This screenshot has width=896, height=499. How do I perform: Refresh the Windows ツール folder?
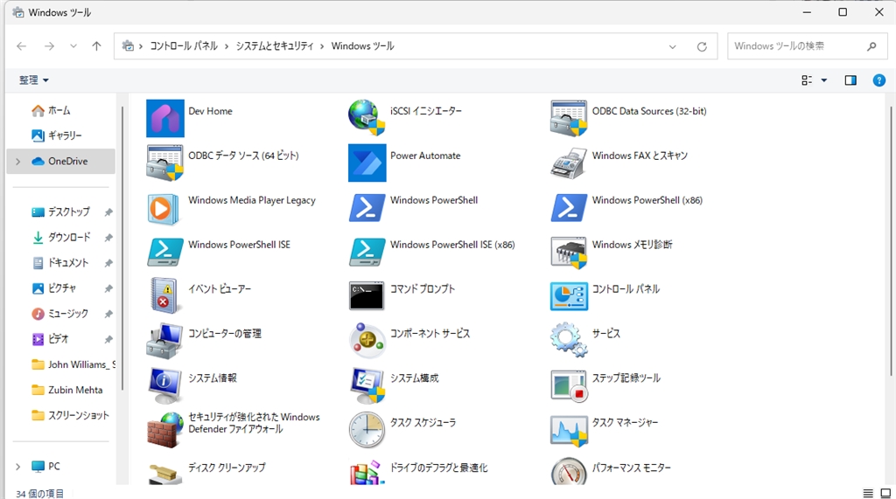[x=702, y=47]
